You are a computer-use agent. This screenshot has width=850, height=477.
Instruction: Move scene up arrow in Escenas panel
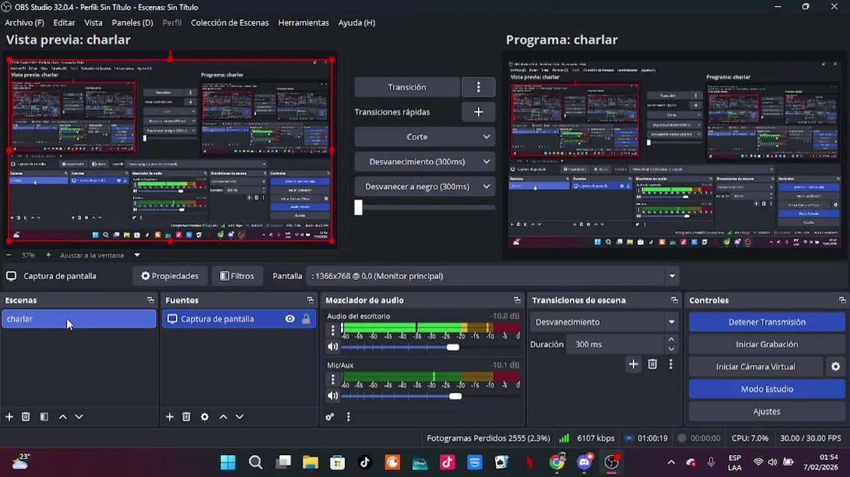[x=63, y=417]
